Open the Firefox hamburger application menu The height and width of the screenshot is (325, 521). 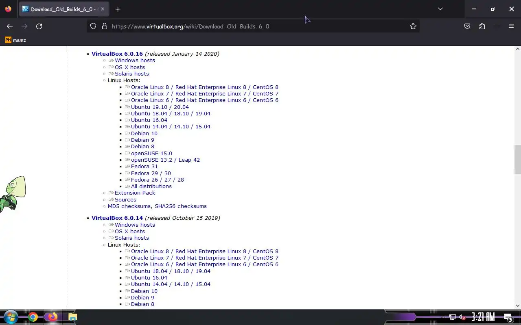511,26
